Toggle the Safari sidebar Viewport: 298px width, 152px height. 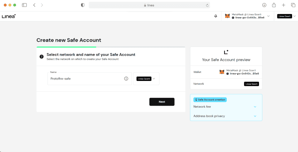25,5
